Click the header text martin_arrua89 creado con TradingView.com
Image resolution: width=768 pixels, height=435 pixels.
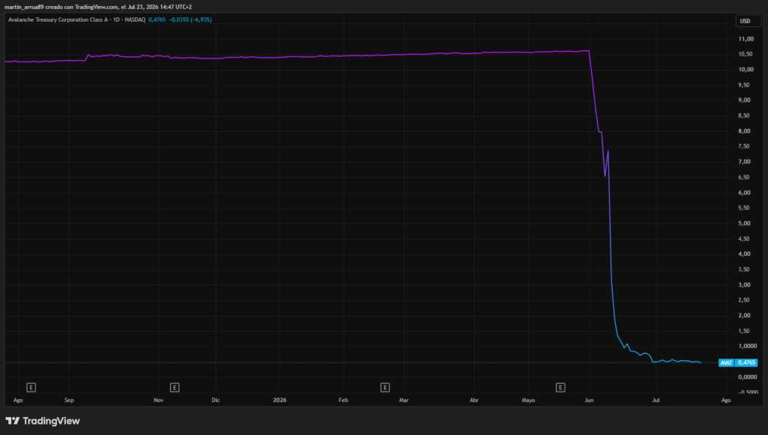61,7
